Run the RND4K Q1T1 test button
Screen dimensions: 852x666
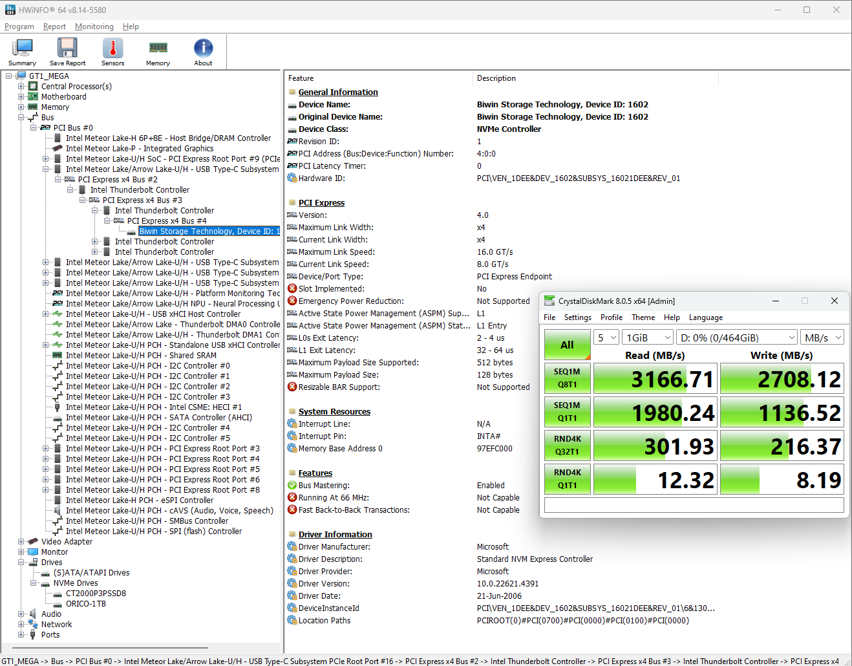pyautogui.click(x=567, y=479)
